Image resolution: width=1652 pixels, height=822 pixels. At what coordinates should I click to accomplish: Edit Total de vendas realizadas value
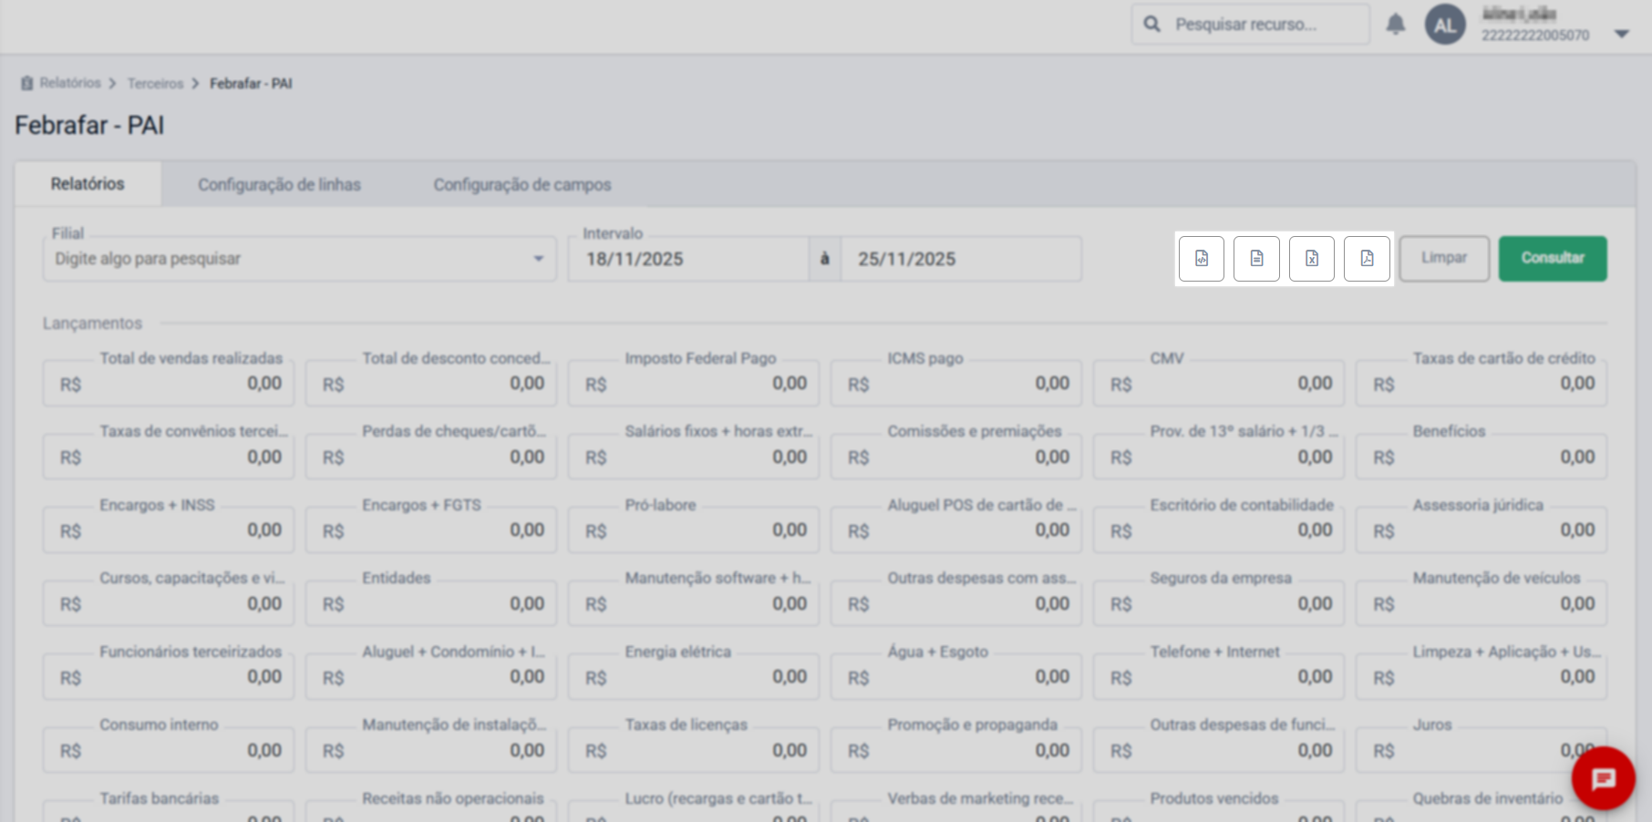click(x=169, y=384)
